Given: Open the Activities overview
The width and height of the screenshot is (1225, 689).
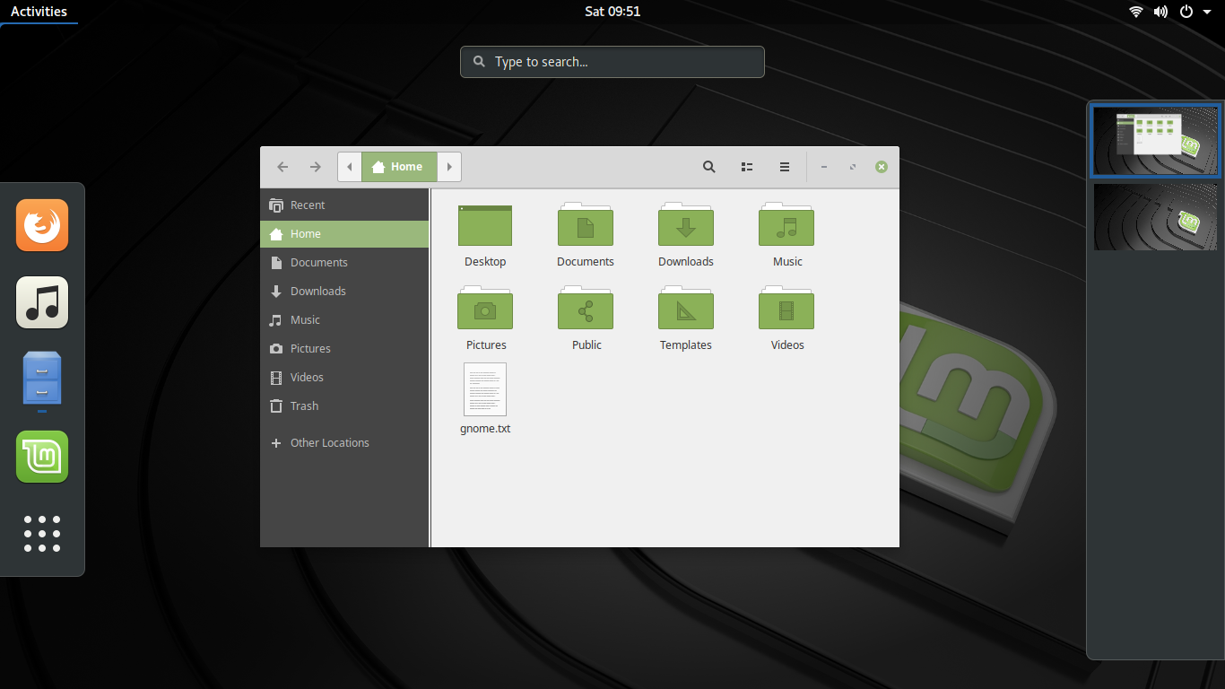Looking at the screenshot, I should [38, 12].
